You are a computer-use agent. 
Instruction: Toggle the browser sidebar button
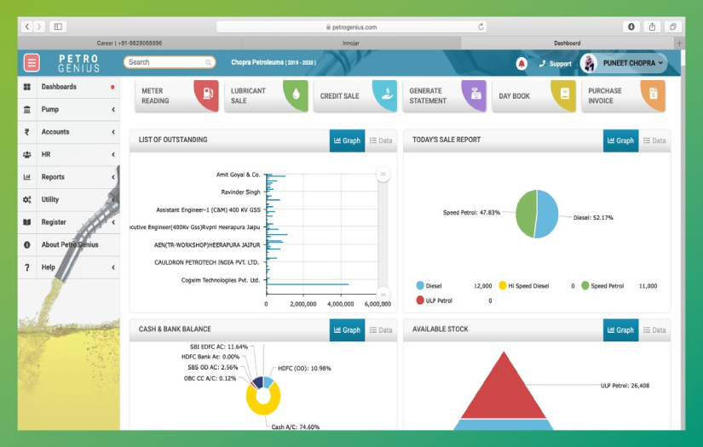coord(58,27)
